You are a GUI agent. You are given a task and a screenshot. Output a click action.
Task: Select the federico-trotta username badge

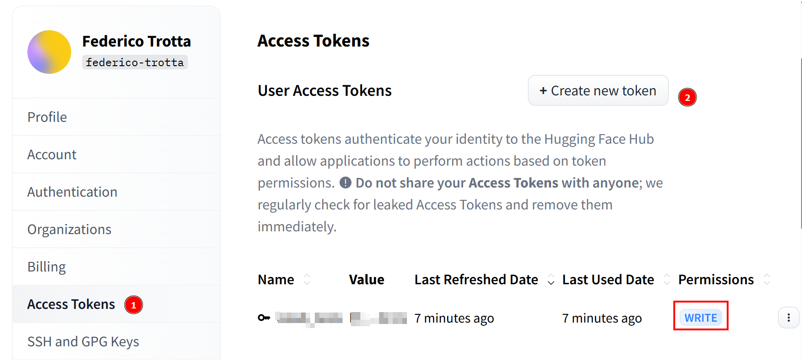[x=135, y=62]
